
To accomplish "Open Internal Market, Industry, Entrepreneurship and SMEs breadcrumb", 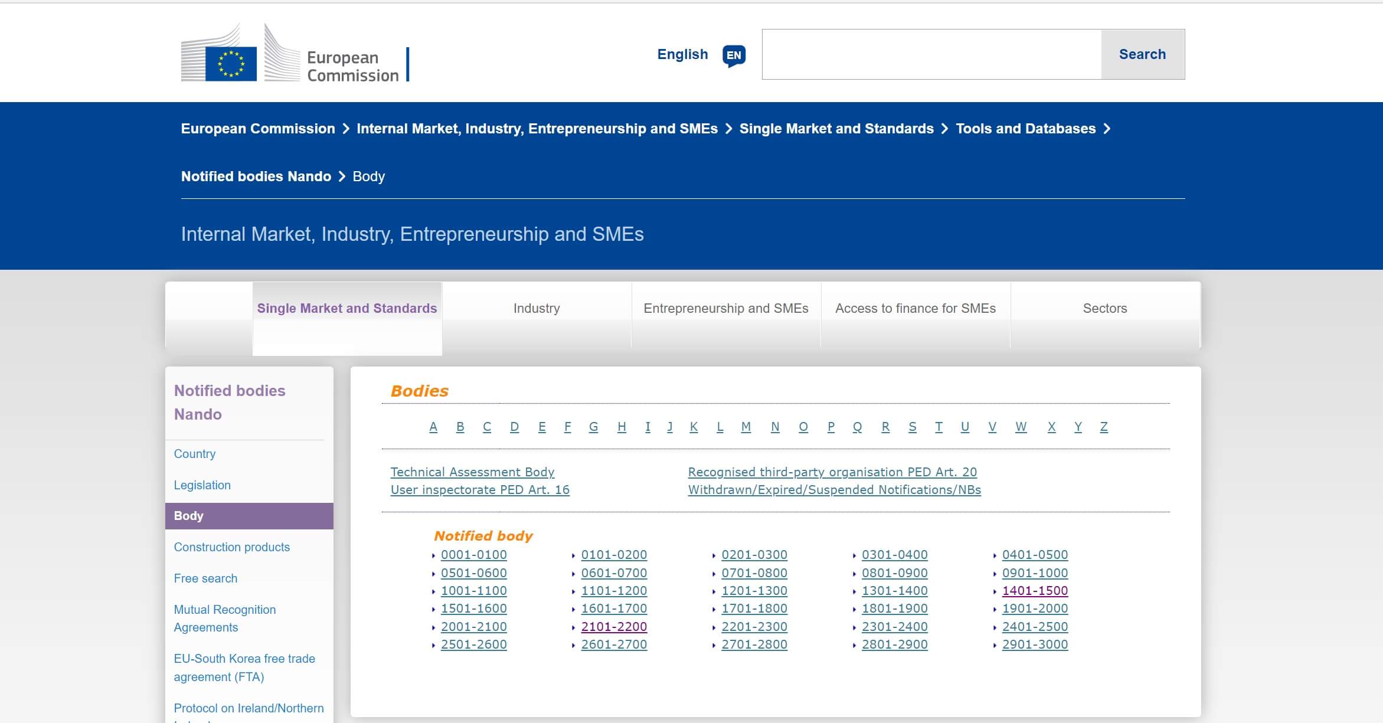I will click(x=537, y=129).
